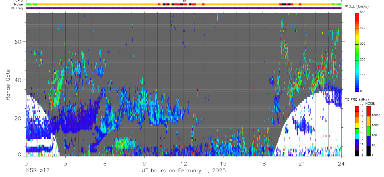Click the 3 tick on UT hours axis

click(65, 163)
